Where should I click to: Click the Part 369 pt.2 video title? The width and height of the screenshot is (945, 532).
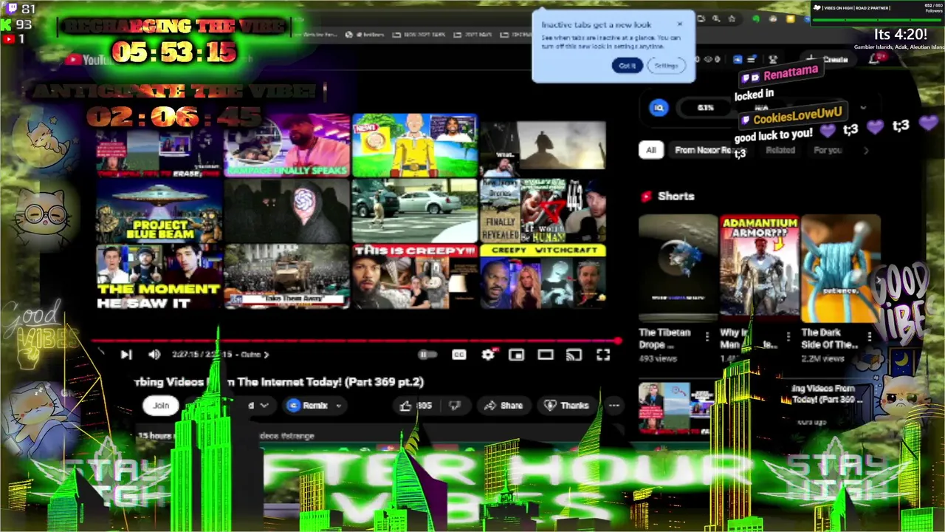tap(280, 382)
